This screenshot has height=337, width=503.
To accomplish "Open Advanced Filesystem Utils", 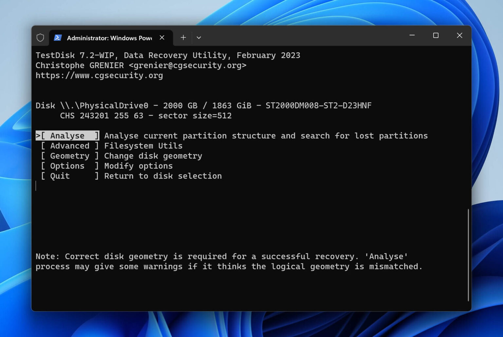I will pos(69,145).
